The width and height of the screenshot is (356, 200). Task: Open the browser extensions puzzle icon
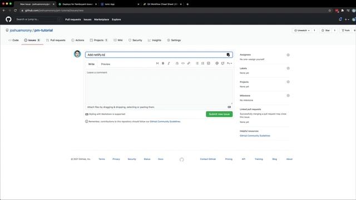tap(343, 11)
